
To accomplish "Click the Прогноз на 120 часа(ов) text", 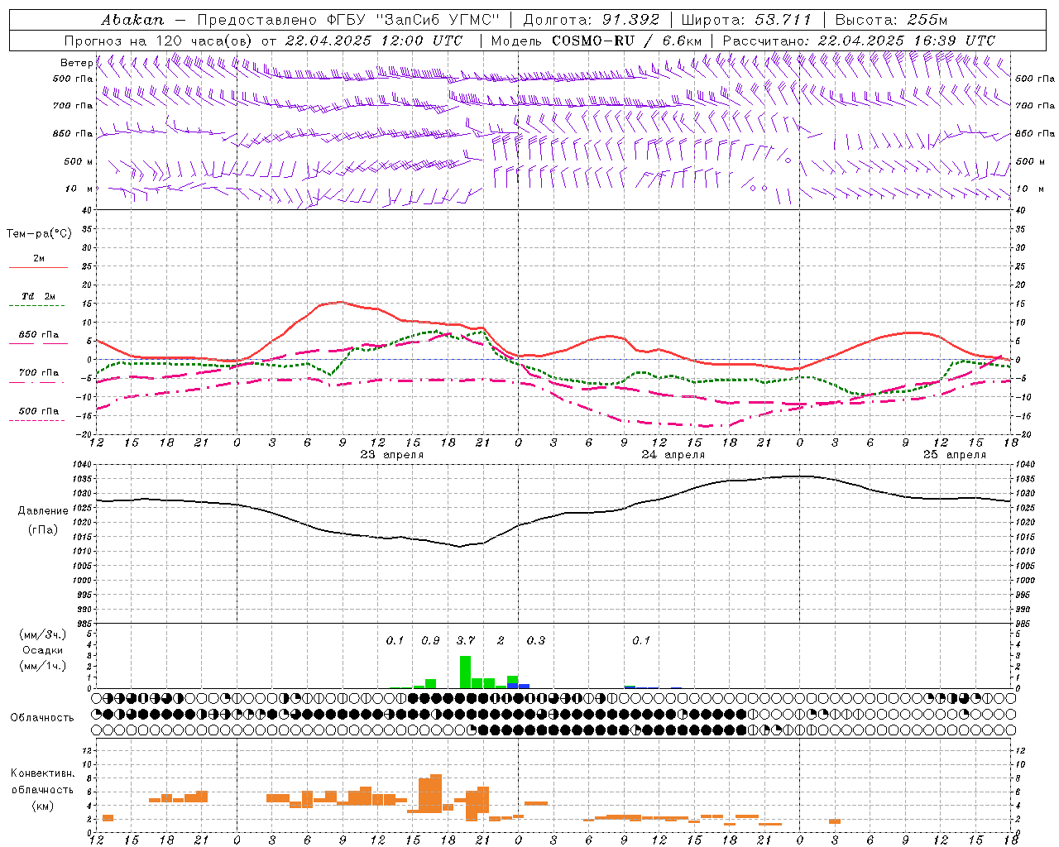I will [x=160, y=41].
